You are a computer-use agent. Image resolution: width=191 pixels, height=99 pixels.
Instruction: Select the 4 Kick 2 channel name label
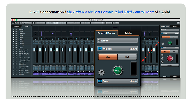point(53,74)
